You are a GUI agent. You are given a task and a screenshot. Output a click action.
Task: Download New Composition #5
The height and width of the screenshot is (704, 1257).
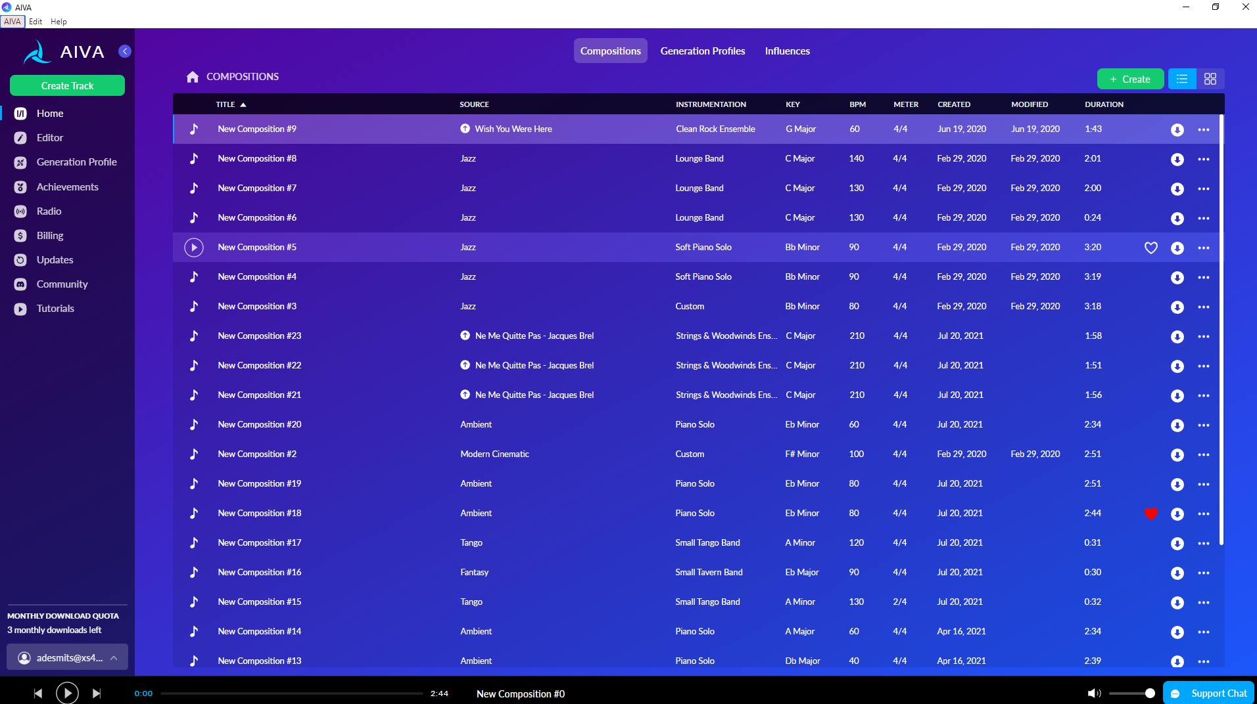(1177, 248)
